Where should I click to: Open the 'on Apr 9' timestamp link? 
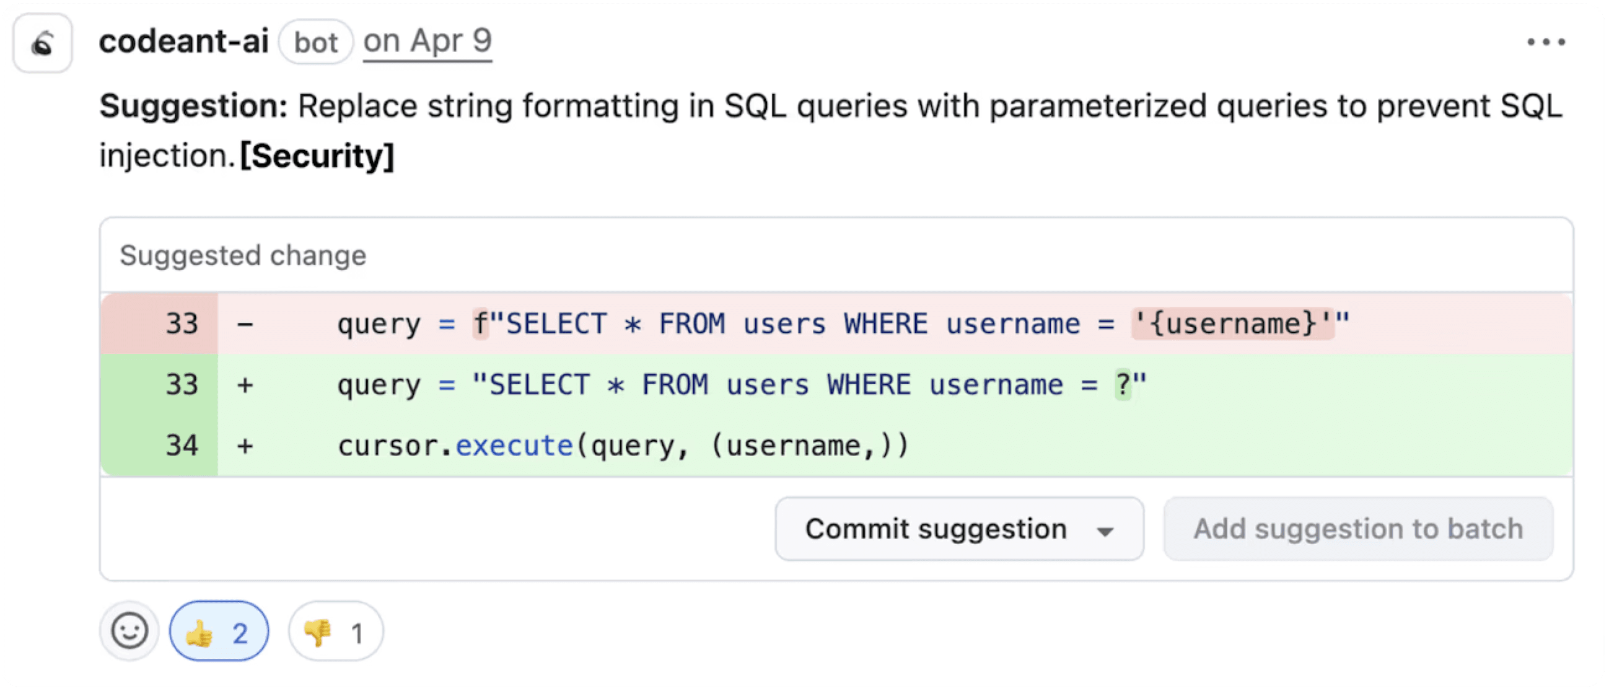(428, 42)
